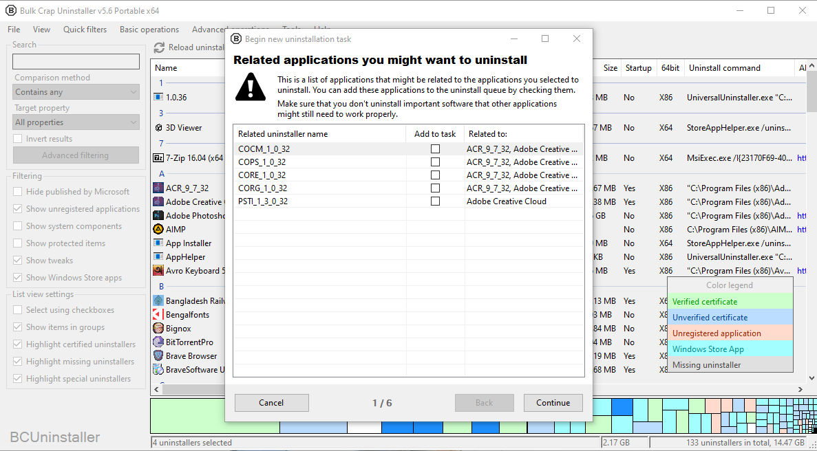
Task: Click the 1.0.36 entry icon
Action: (x=158, y=97)
